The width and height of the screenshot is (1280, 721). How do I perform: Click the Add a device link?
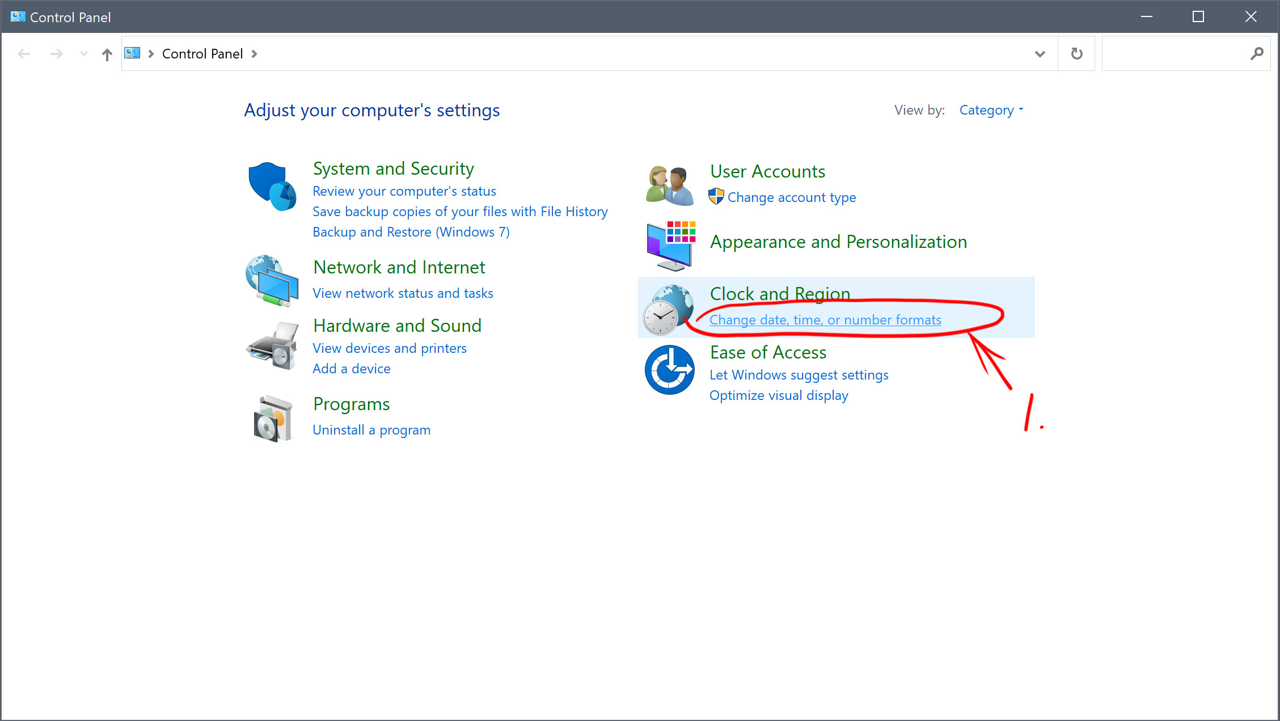tap(352, 369)
